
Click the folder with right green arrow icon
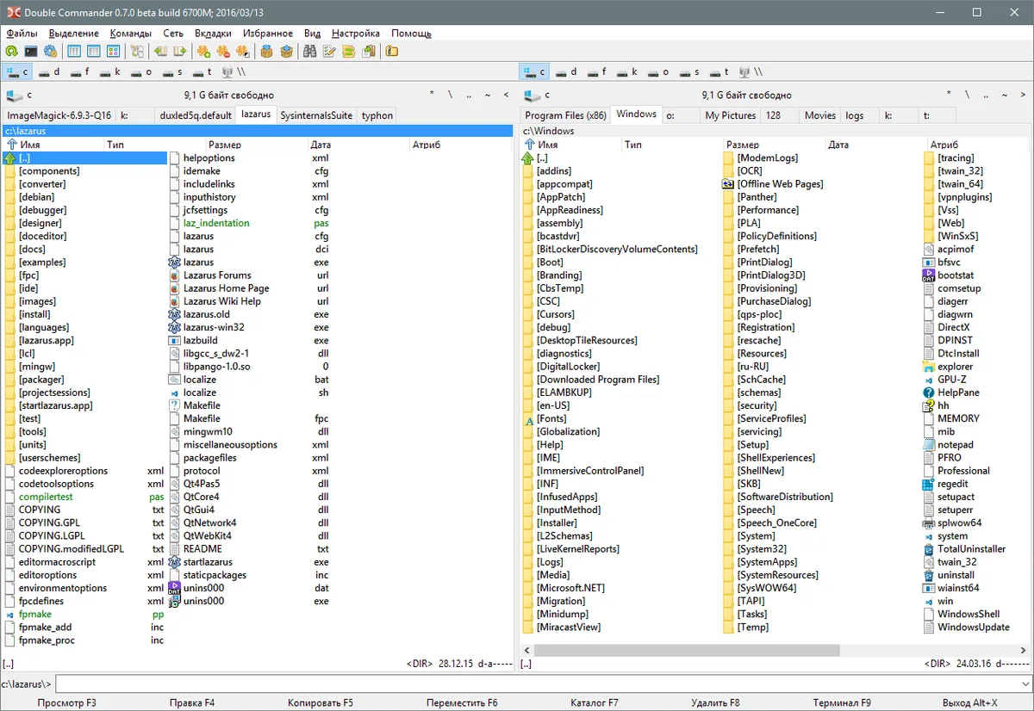tap(180, 52)
